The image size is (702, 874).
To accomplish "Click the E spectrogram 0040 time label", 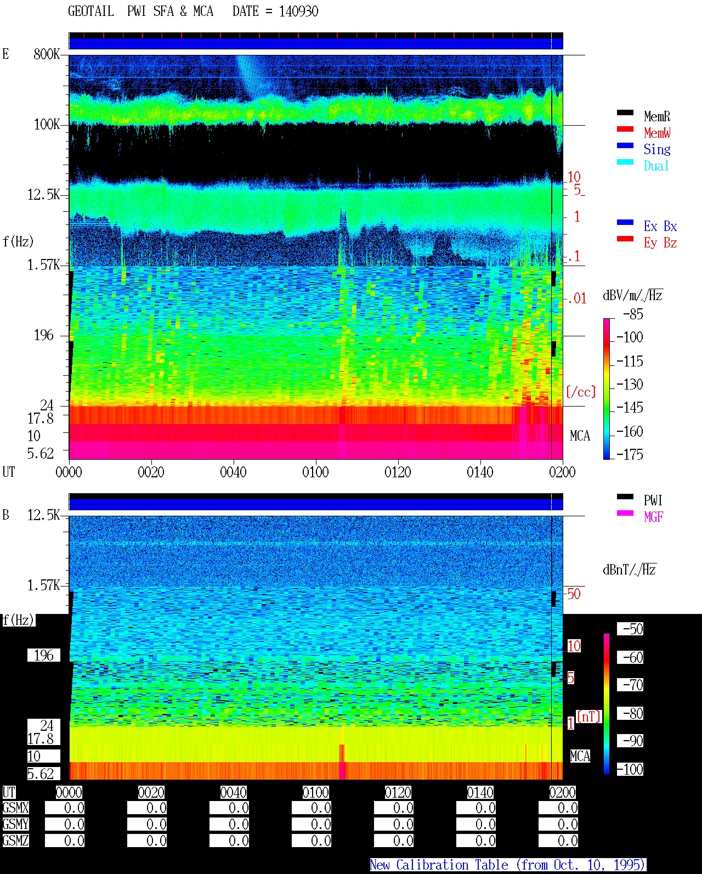I will pos(233,472).
